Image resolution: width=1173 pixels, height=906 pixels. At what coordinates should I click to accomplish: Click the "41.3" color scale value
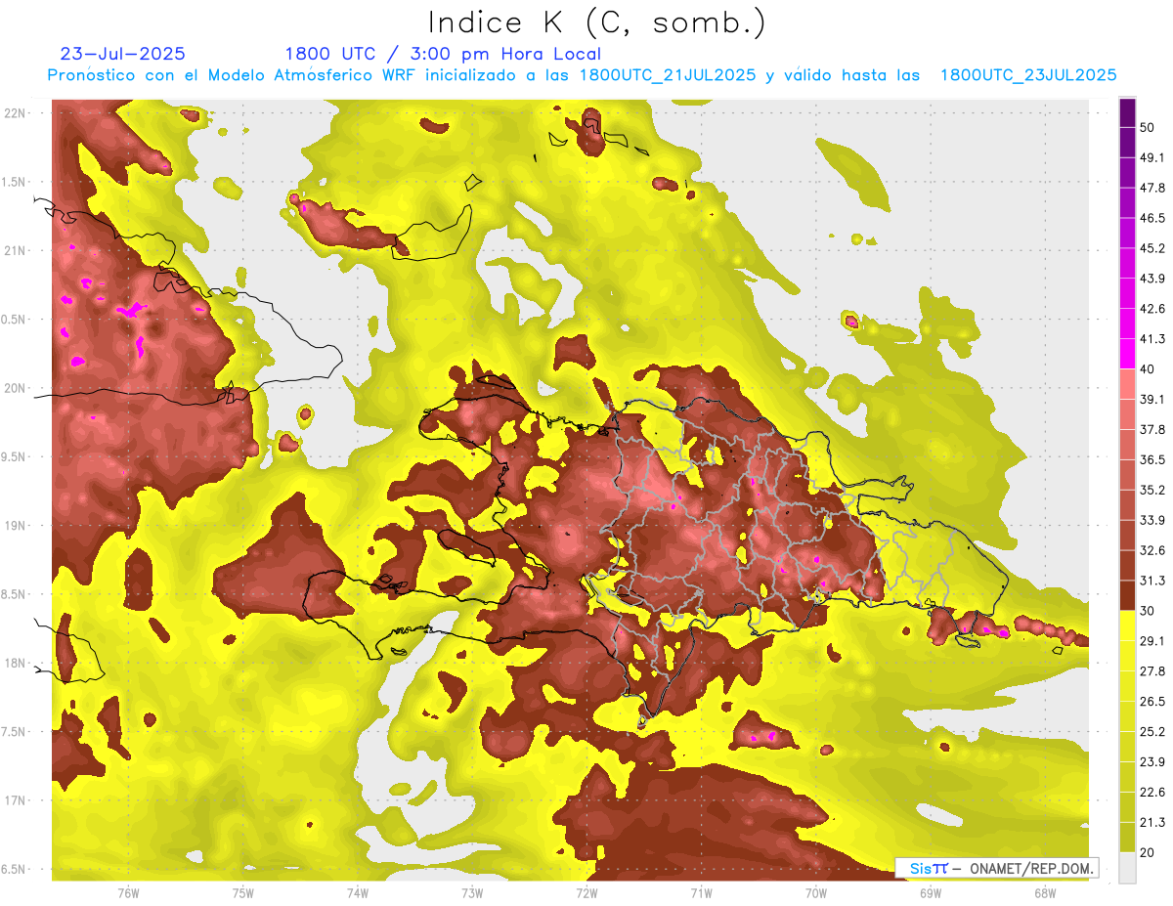click(x=1151, y=339)
